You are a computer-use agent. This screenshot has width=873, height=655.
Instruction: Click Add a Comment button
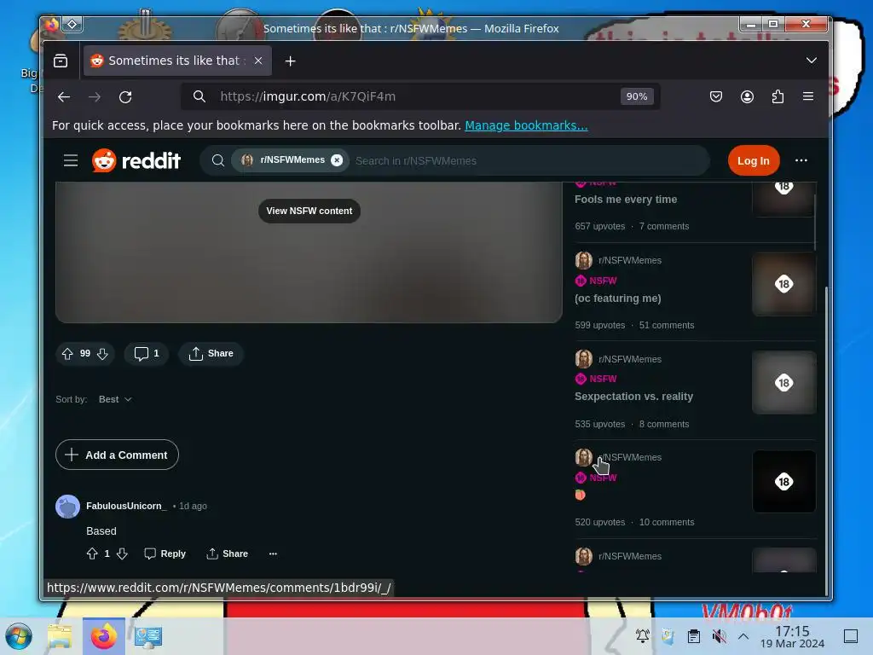click(117, 455)
